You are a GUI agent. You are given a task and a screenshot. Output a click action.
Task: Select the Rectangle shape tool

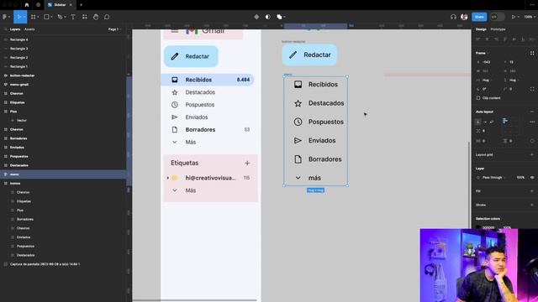46,17
